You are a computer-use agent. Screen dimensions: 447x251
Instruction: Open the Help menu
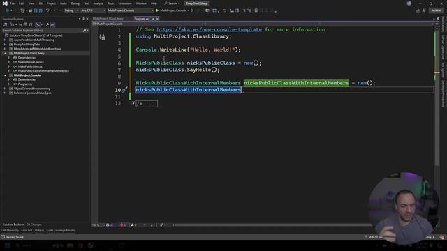(154, 3)
